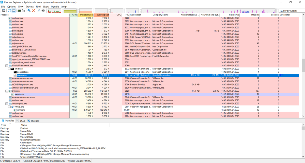Click the sqlservr.exe process icon
This screenshot has width=305, height=163.
(x=10, y=44)
